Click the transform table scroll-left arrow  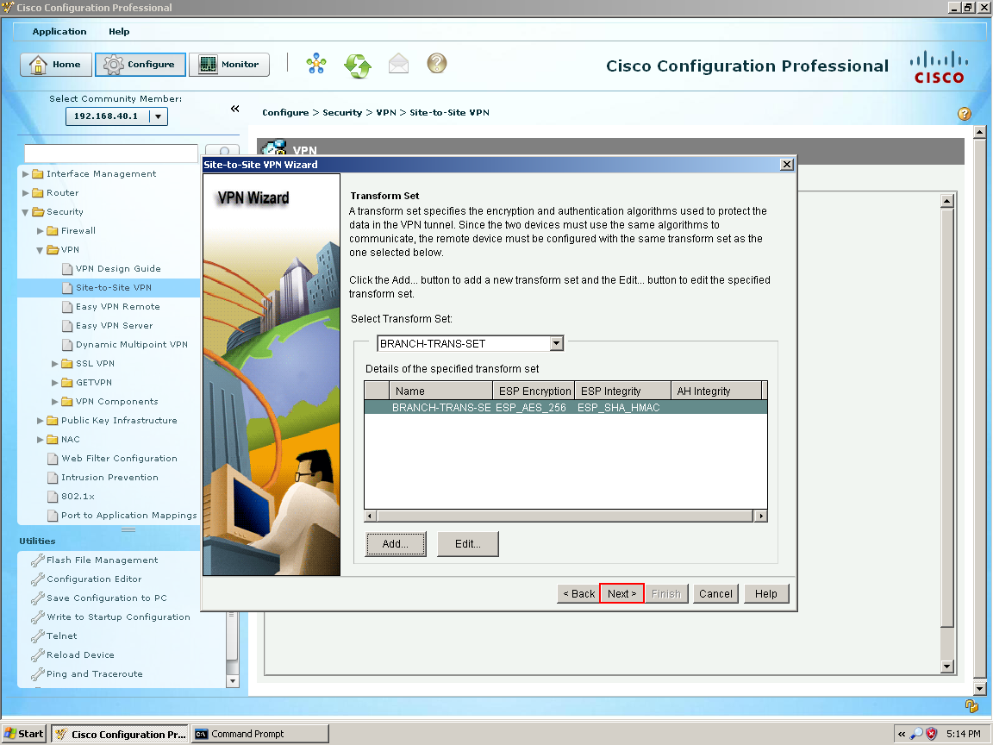click(371, 516)
